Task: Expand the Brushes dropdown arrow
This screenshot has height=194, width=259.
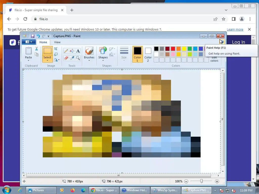Action: 89,61
